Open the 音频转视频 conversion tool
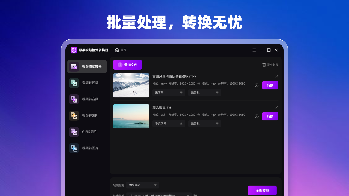This screenshot has width=349, height=196. tap(87, 83)
